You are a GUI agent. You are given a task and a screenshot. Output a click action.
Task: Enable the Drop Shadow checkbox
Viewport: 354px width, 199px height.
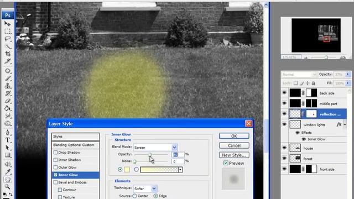point(55,153)
